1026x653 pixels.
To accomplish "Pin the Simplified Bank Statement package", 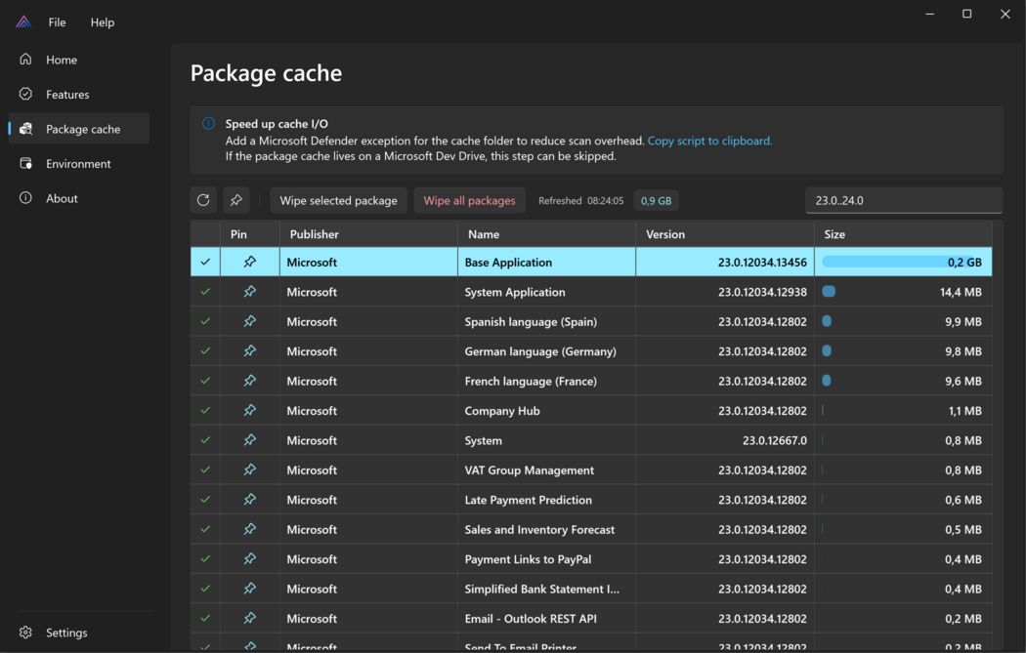I will (250, 589).
